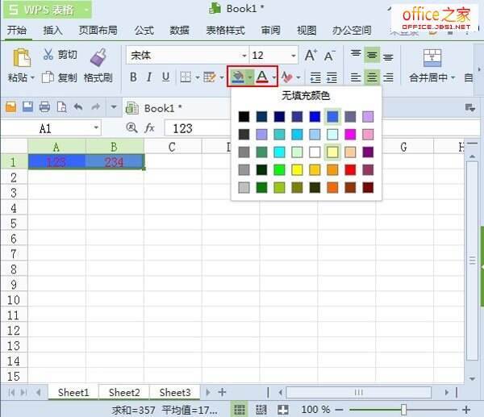Viewport: 484px width, 417px height.
Task: Select cell B1 containing 234
Action: 115,162
